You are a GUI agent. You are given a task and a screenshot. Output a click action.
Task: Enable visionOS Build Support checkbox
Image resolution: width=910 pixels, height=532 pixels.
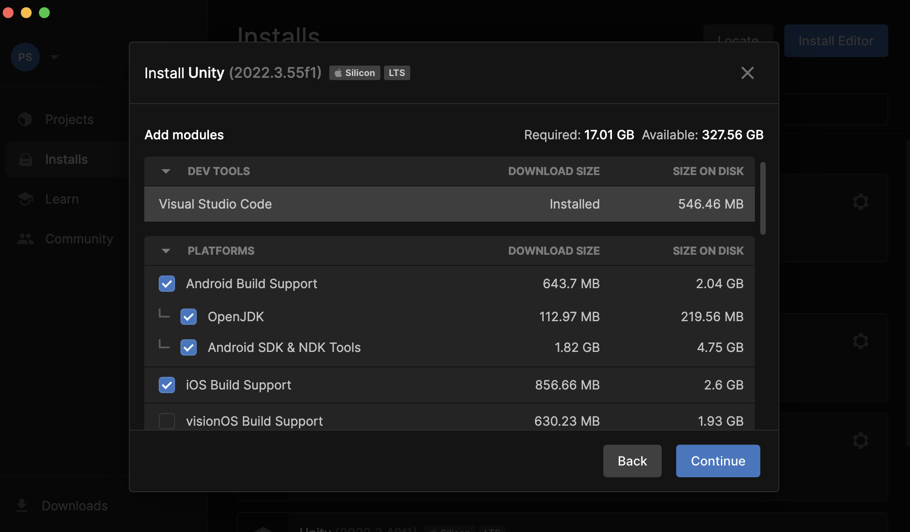(167, 421)
